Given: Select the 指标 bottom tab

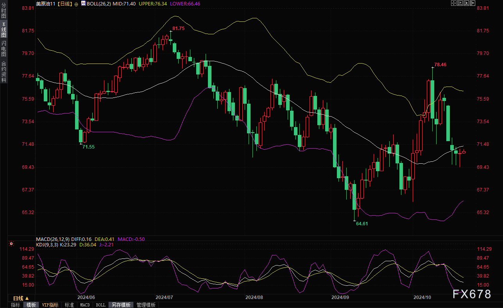Looking at the screenshot, I should [16, 305].
